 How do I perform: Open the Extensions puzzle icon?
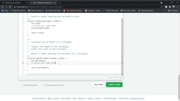170,7
